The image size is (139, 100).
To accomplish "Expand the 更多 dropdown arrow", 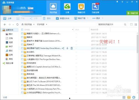I will 103,18.
